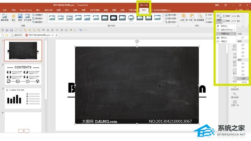Switch to the Format ribbon tab
251x141 pixels.
click(144, 10)
